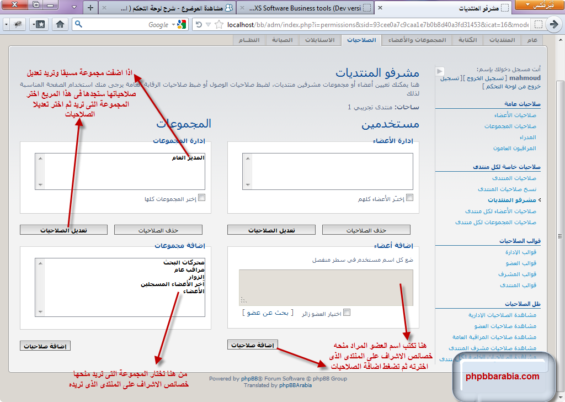
Task: Click حذف الصلاحيات under users
Action: (x=366, y=230)
